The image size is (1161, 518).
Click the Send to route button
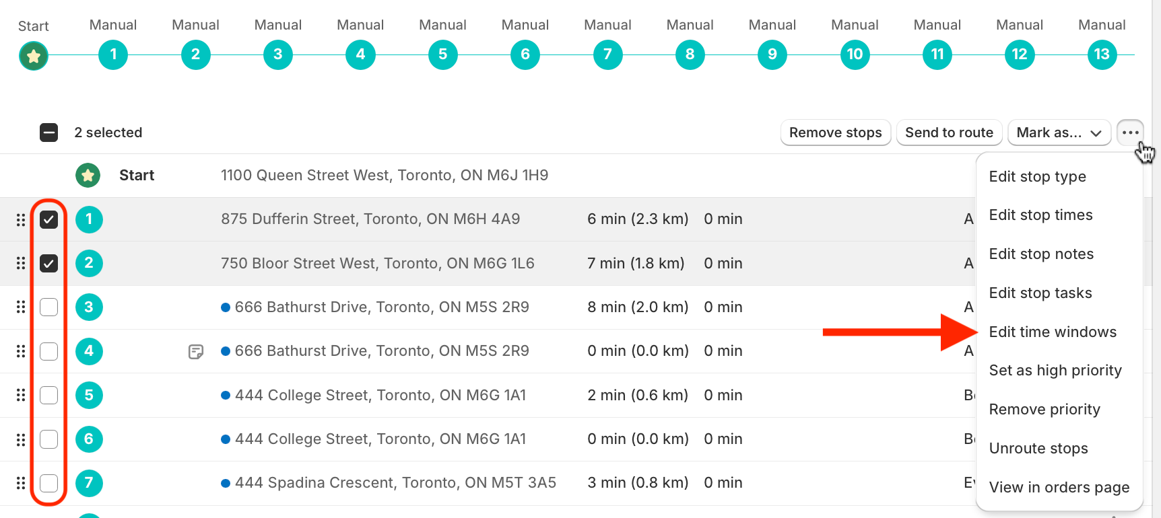[x=949, y=133]
